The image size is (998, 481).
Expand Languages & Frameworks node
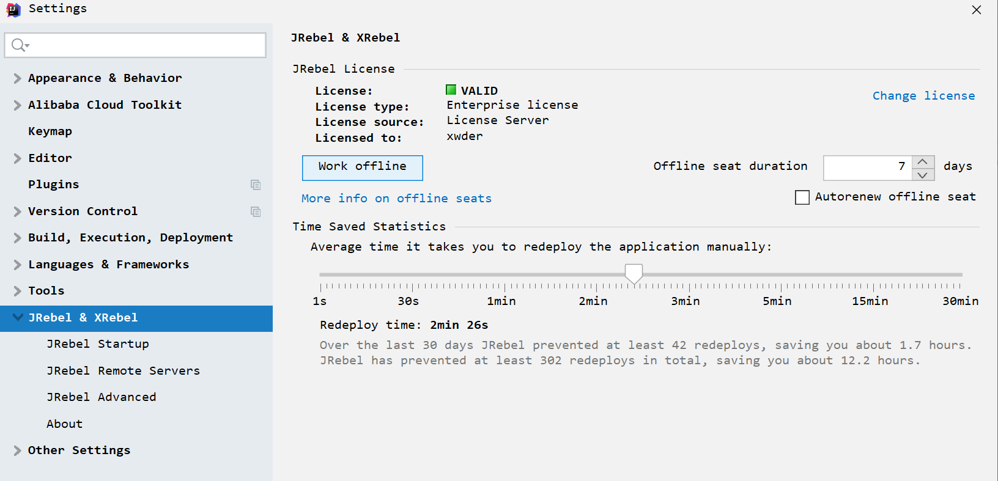(17, 265)
